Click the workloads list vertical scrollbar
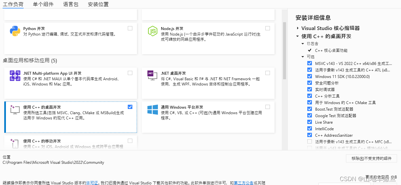Image resolution: width=401 pixels, height=185 pixels. pos(284,51)
